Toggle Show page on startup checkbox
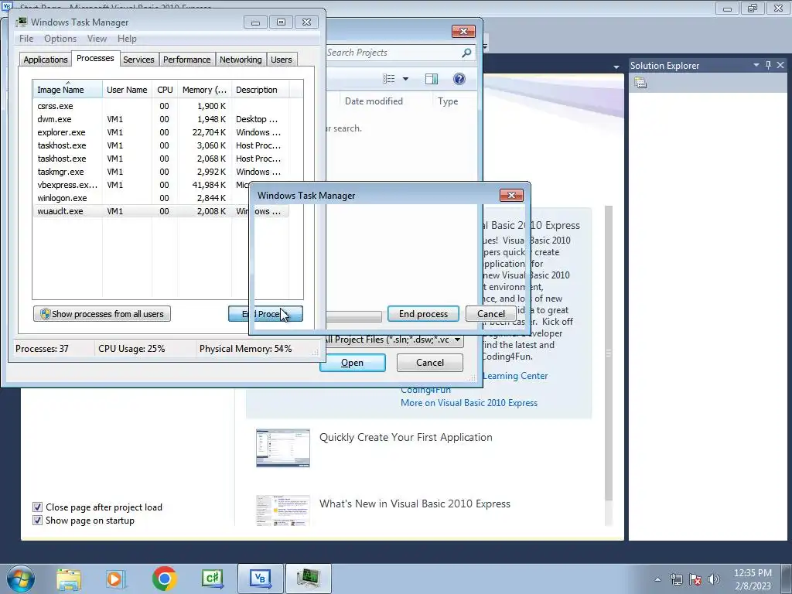Image resolution: width=792 pixels, height=594 pixels. pyautogui.click(x=37, y=520)
